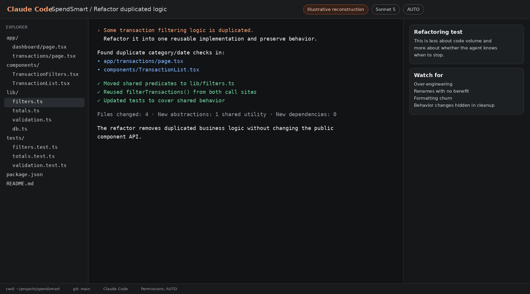Image resolution: width=530 pixels, height=294 pixels.
Task: Click the Sonnet 5 model pill
Action: point(385,9)
